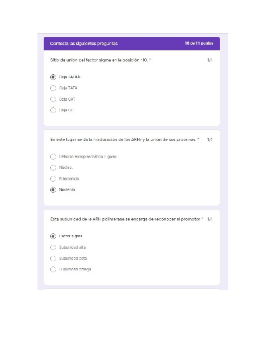The height and width of the screenshot is (350, 270).
Task: Pick the Caja CAT answer
Action: [x=53, y=99]
